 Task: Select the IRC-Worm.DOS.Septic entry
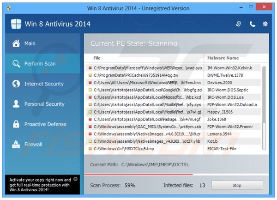[x=228, y=90]
